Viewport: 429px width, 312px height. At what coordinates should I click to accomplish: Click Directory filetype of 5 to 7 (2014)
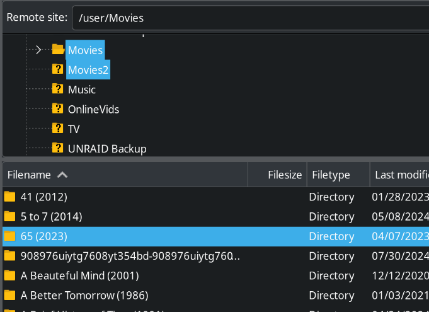331,217
